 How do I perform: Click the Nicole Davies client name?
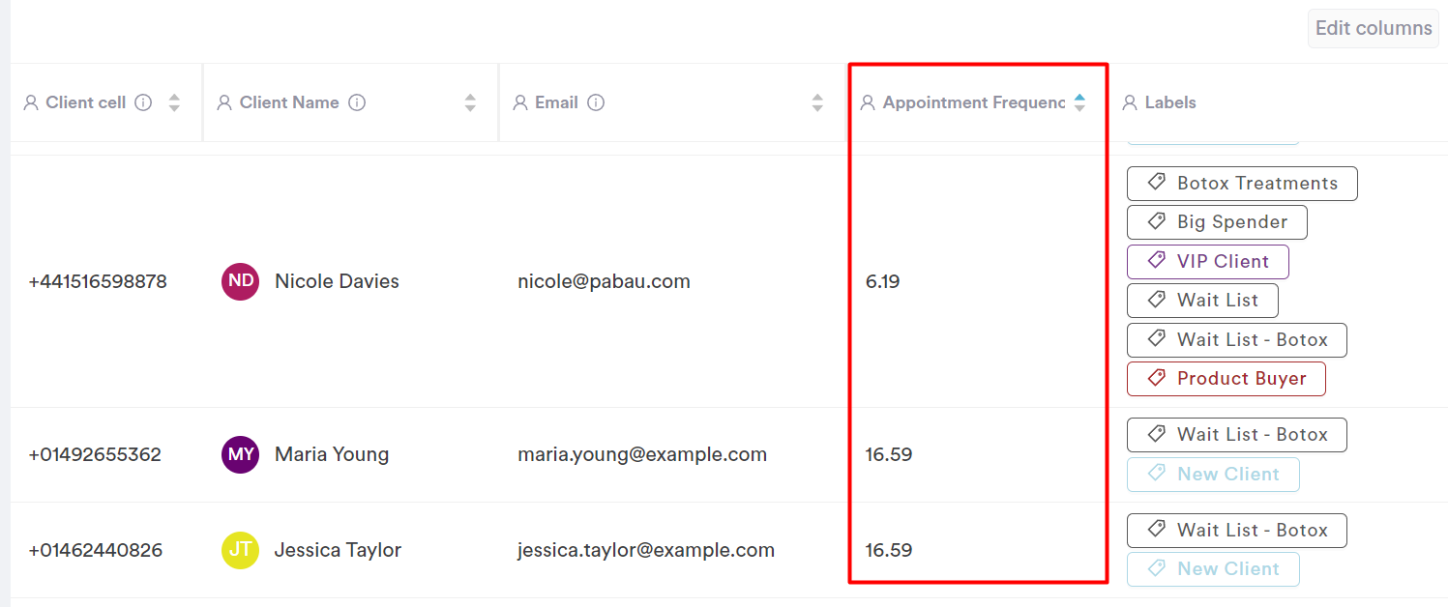[x=337, y=281]
